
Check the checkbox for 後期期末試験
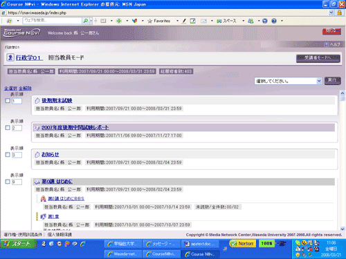8,101
